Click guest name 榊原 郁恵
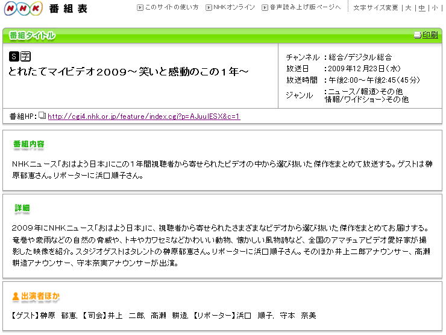446x335 pixels. pos(58,315)
